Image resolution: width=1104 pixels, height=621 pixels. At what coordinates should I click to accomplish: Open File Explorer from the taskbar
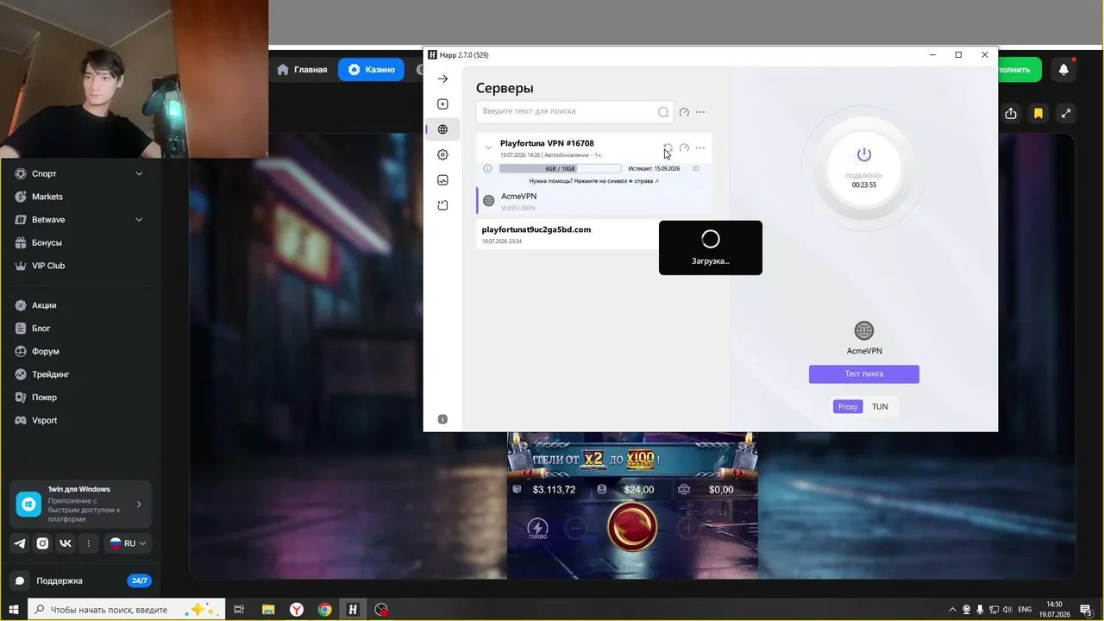(268, 610)
